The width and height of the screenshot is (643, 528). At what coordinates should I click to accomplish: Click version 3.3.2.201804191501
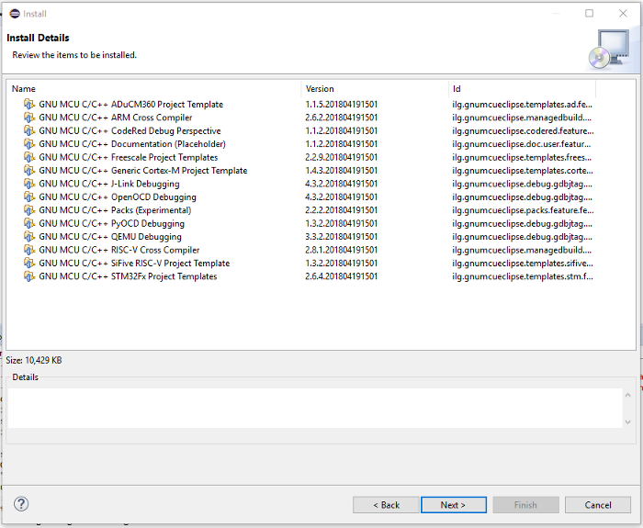(x=341, y=237)
